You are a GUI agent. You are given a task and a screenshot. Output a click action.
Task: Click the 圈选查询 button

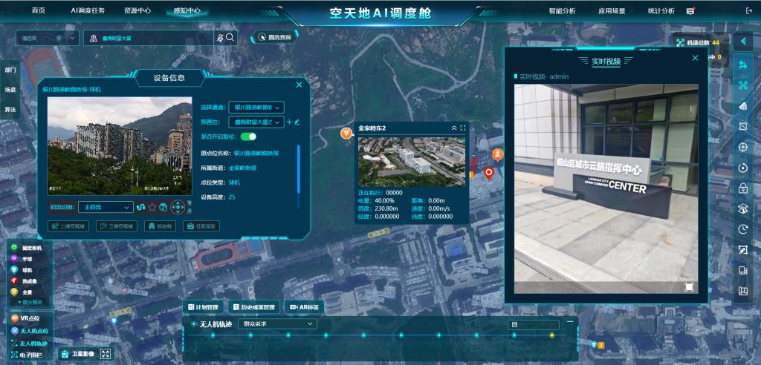275,37
